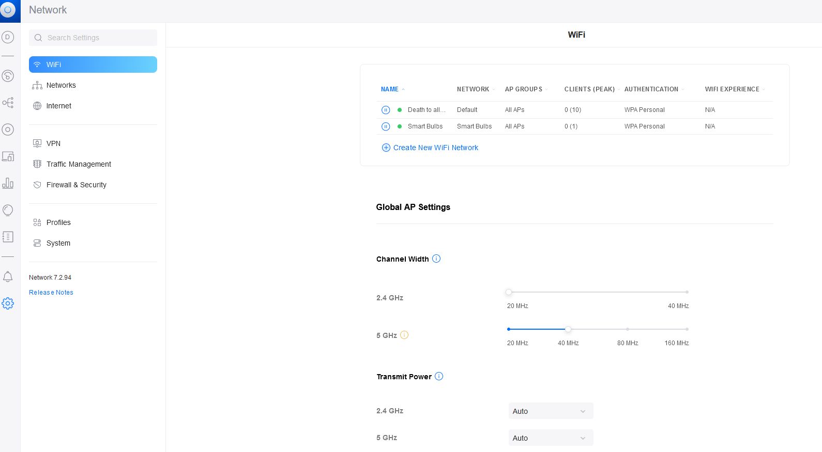Viewport: 822px width, 452px height.
Task: Set 5 GHz channel width to 160 MHz
Action: click(x=687, y=329)
